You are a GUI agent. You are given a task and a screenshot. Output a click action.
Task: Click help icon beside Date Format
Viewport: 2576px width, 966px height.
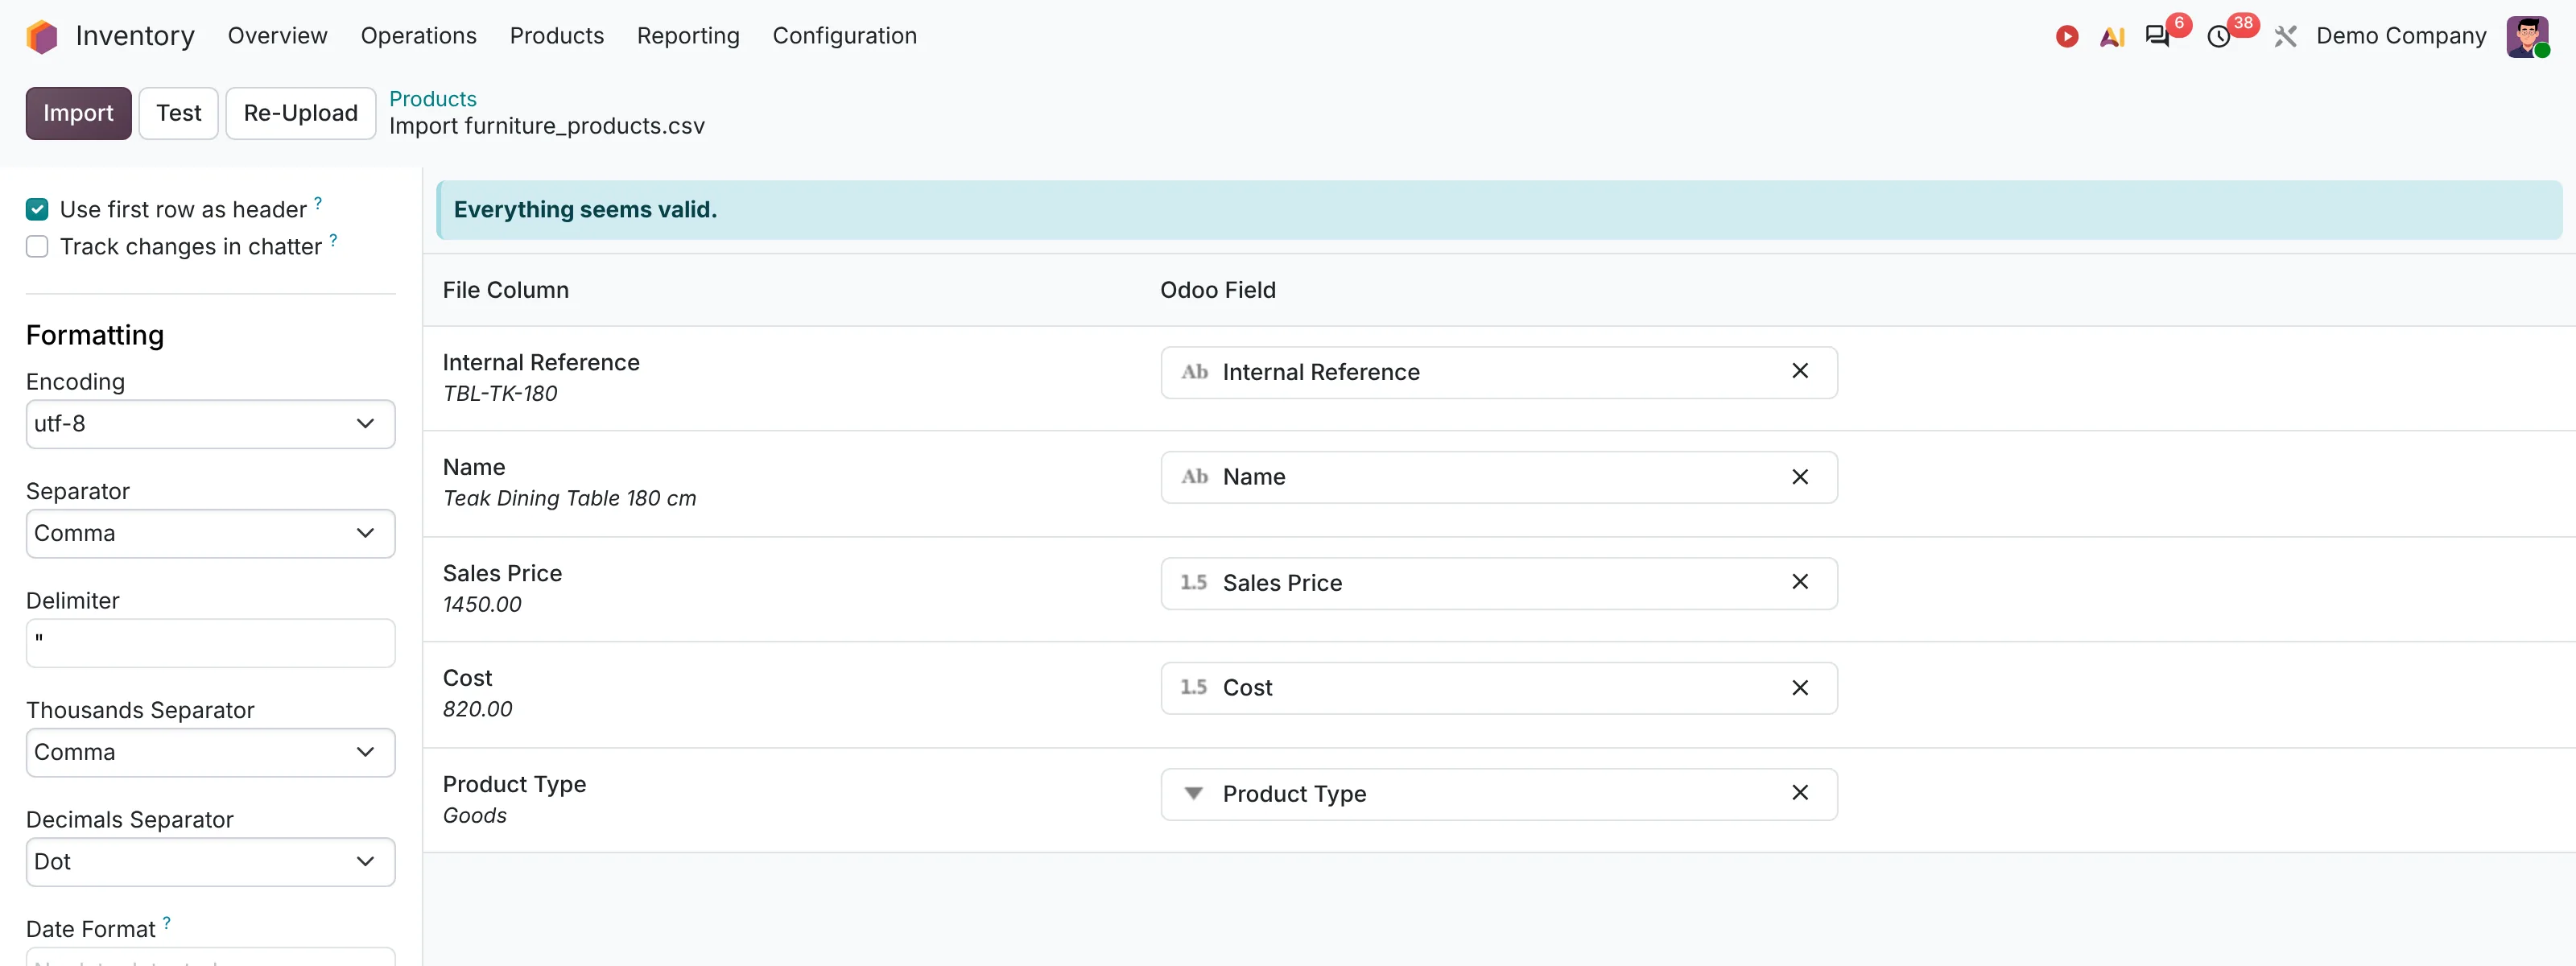click(x=166, y=922)
